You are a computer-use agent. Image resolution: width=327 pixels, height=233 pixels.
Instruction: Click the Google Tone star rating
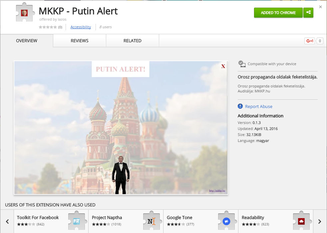176,224
